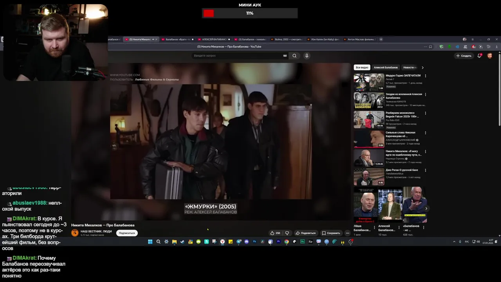Open browser three-dot page menu
The image size is (501, 282).
point(425,47)
